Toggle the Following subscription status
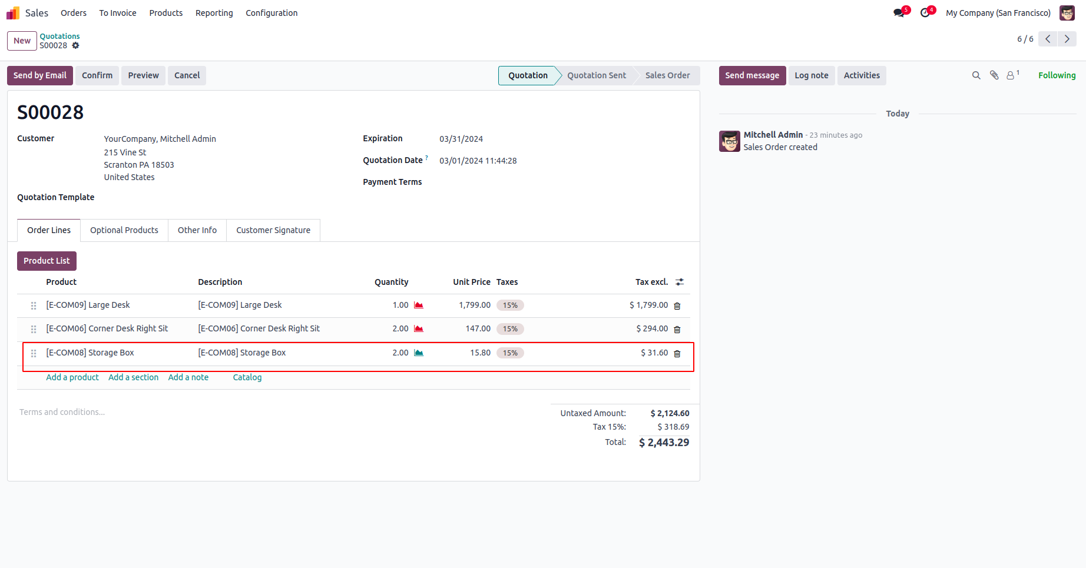The width and height of the screenshot is (1086, 568). (1057, 75)
